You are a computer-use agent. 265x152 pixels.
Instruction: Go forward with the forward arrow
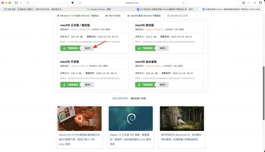(x=33, y=3)
